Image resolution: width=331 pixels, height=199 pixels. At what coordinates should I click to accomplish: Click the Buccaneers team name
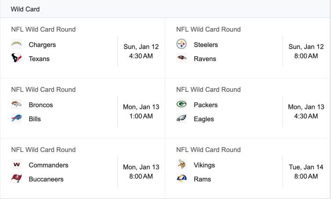46,179
